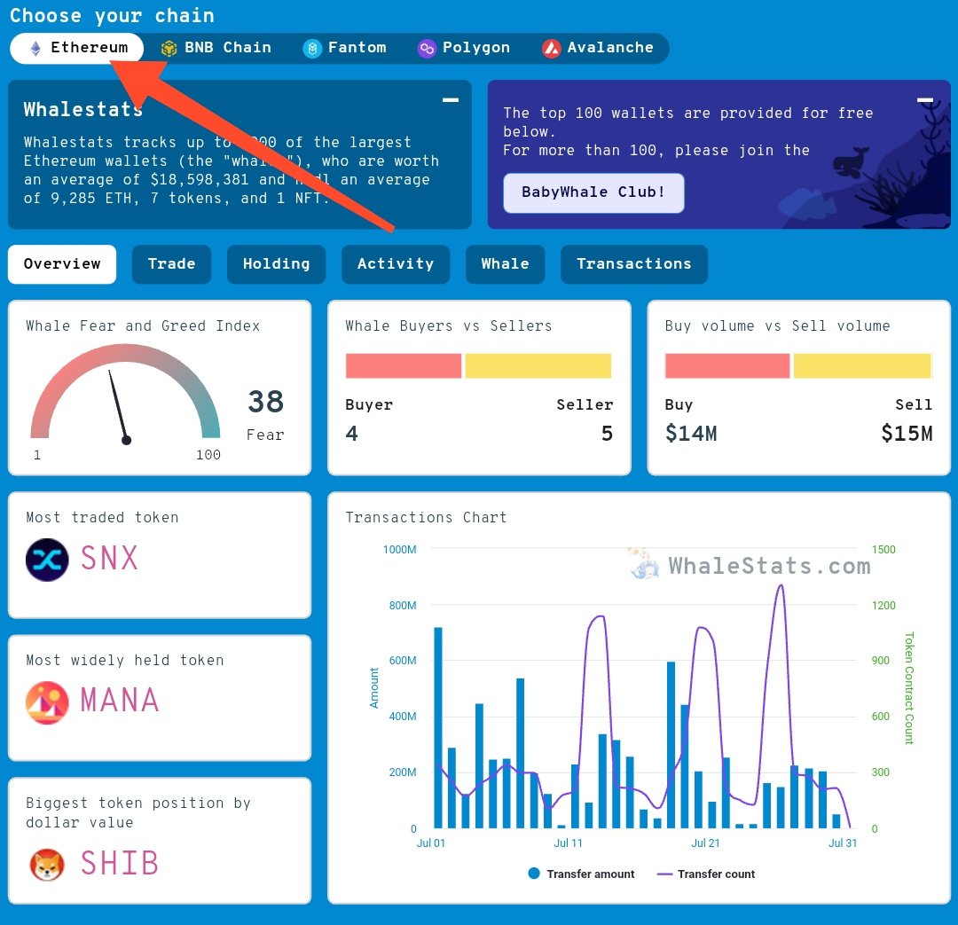Image resolution: width=958 pixels, height=925 pixels.
Task: Toggle the Transfer count legend item
Action: point(706,874)
